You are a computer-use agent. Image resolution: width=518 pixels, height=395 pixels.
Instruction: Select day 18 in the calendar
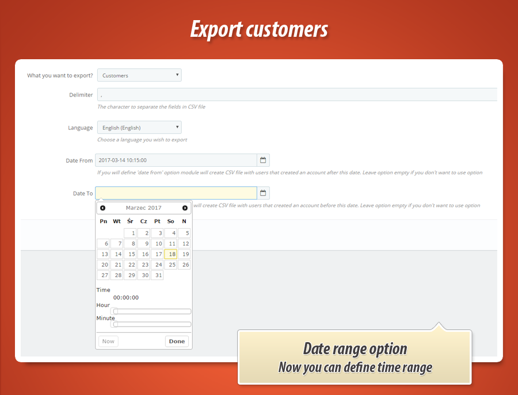171,254
